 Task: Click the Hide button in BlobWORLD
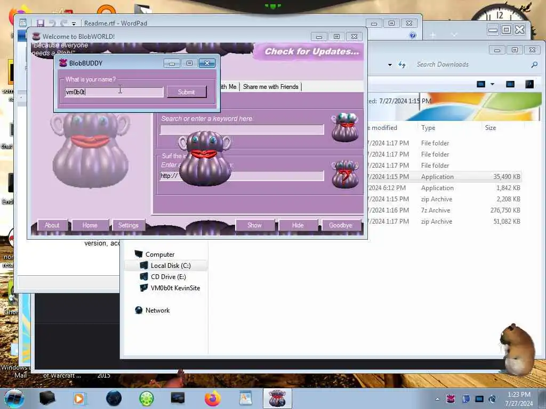(298, 225)
